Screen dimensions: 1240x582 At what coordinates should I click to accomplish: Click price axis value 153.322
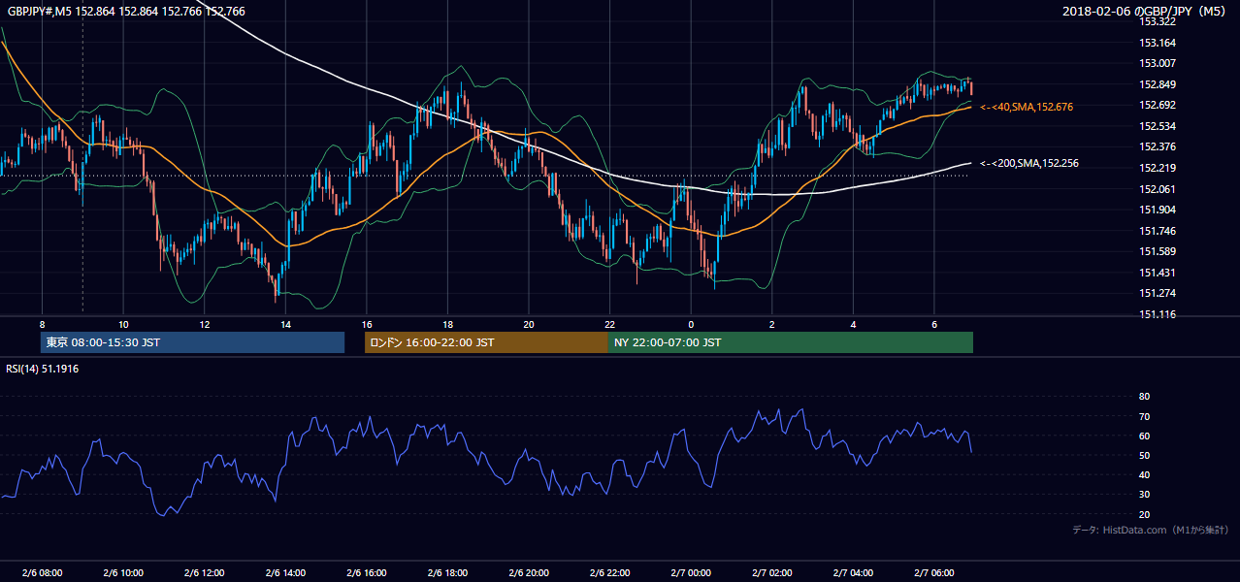(1157, 21)
